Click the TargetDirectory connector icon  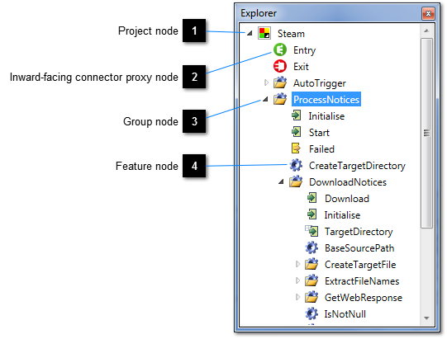click(x=311, y=231)
